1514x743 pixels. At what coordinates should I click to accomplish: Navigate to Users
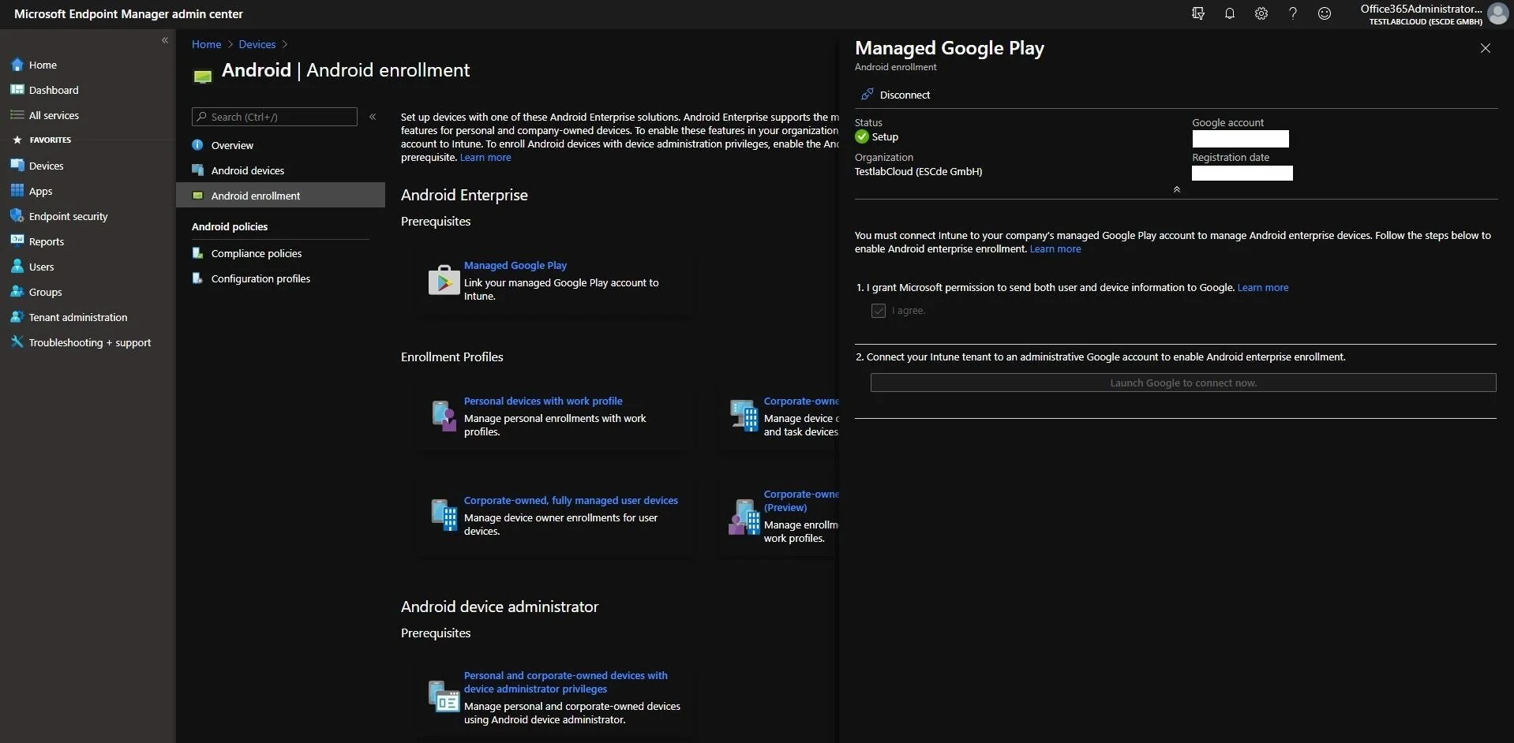click(41, 266)
